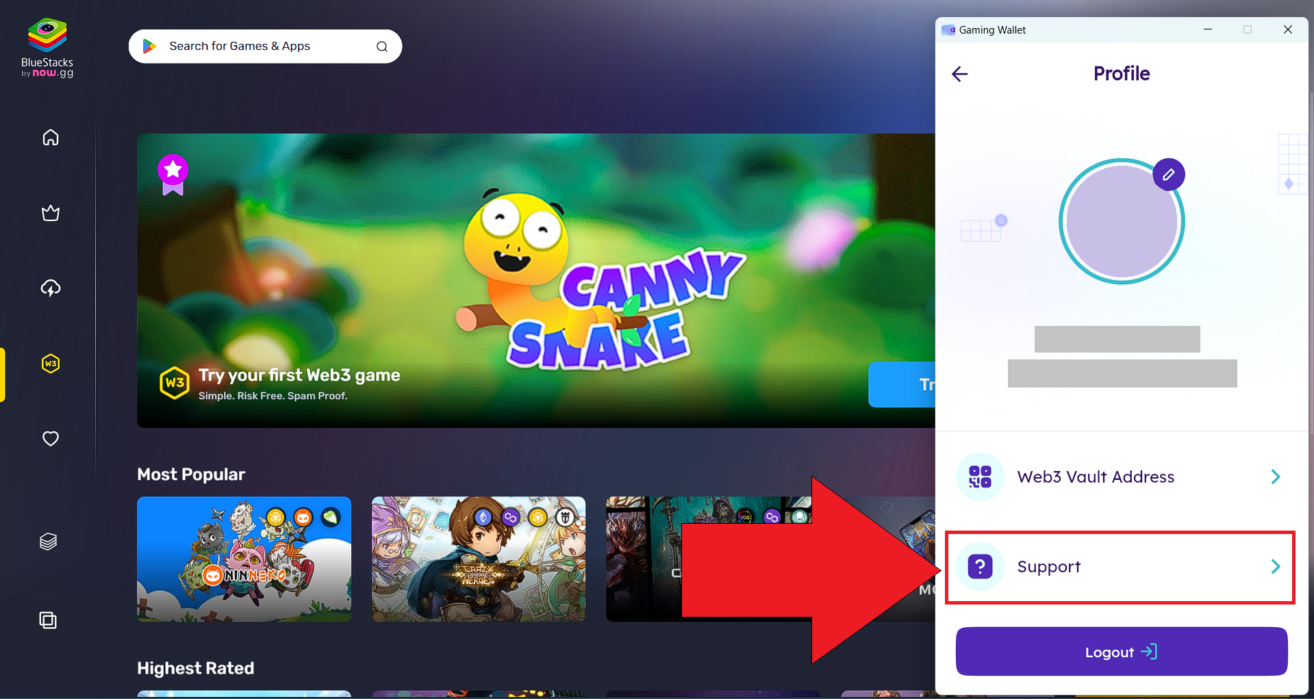Open the crown Top Charts sidebar icon
Screen dimensions: 1314x699
(x=51, y=213)
